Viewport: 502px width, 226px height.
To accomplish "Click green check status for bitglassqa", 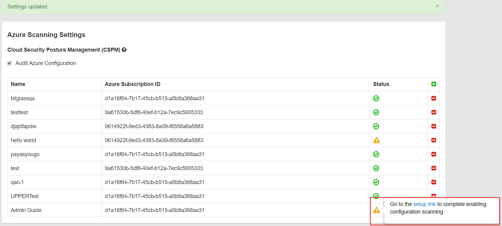I will point(376,98).
